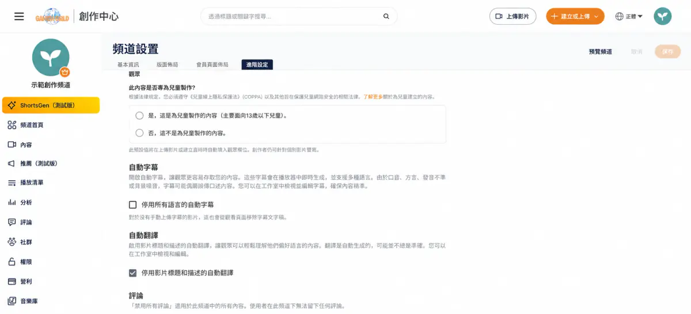Click the 分析 bar chart icon
The image size is (691, 314).
pyautogui.click(x=12, y=202)
